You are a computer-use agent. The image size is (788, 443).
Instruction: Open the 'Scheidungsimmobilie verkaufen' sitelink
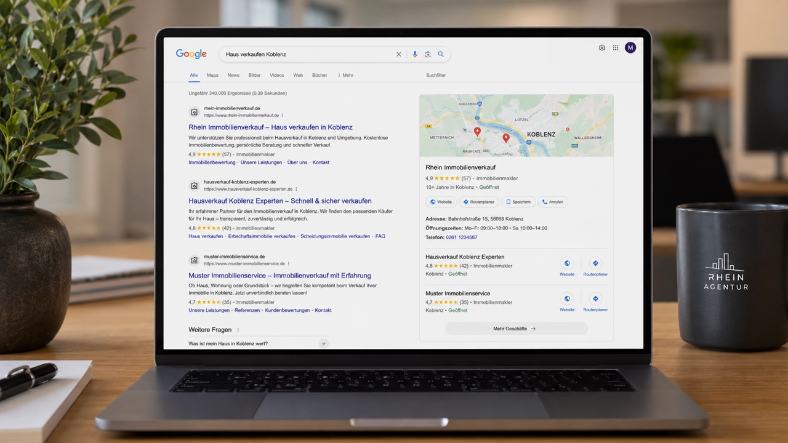(336, 236)
